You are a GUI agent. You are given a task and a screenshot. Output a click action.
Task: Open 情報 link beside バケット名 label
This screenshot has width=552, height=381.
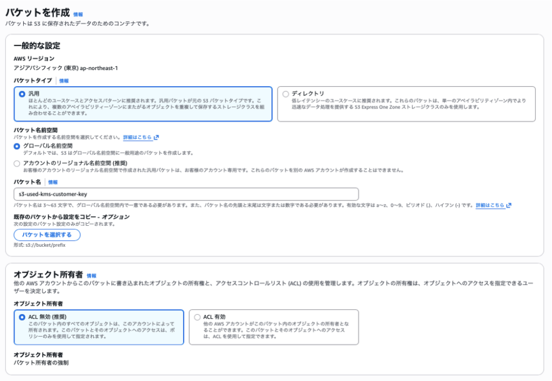point(53,182)
